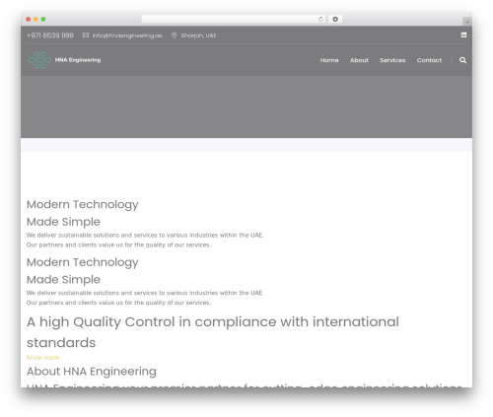Click the HNA Engineering site title
The height and width of the screenshot is (417, 493).
pos(78,60)
